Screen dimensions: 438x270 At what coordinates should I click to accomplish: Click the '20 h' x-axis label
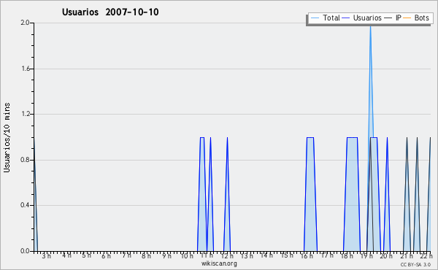pos(386,256)
